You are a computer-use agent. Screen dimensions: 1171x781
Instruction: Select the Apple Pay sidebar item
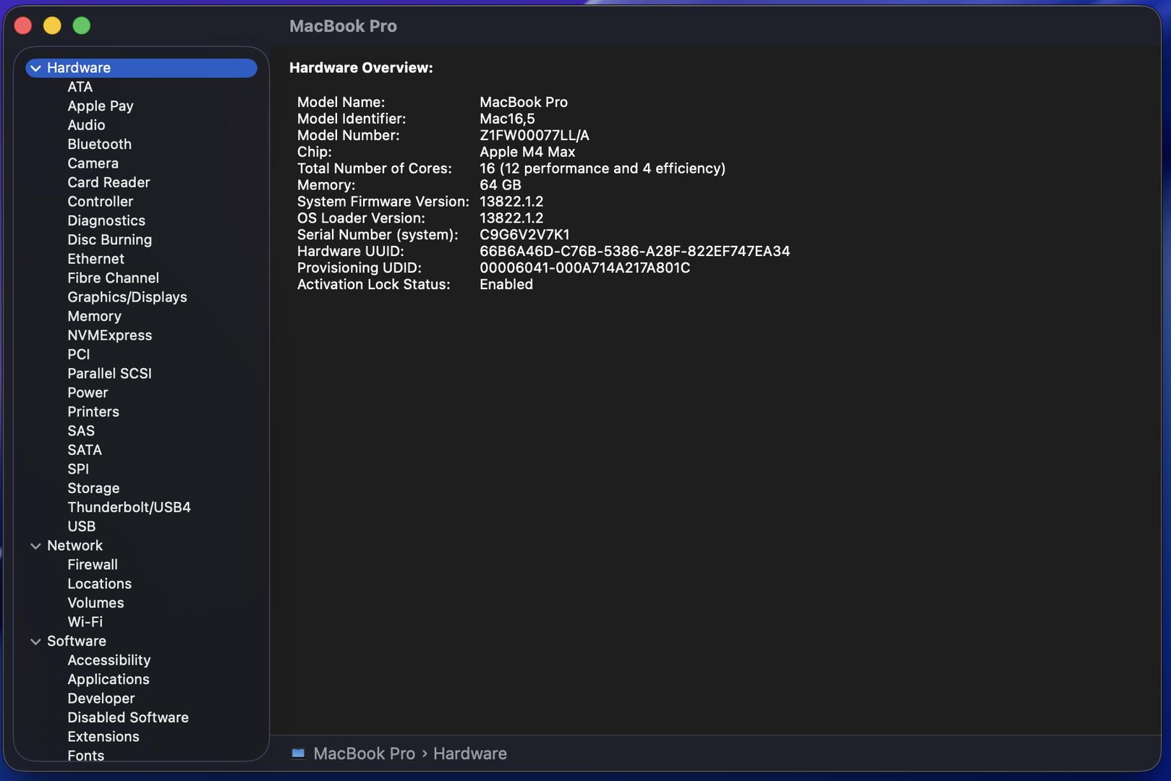100,106
